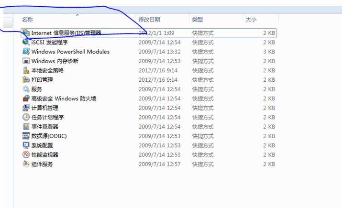Click the 快捷方式 type of 服务 row

203,89
